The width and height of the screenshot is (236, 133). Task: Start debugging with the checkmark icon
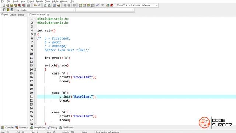97,5
